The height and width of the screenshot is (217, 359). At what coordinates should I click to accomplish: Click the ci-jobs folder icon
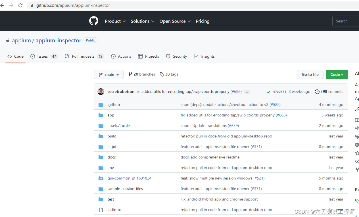pos(101,147)
